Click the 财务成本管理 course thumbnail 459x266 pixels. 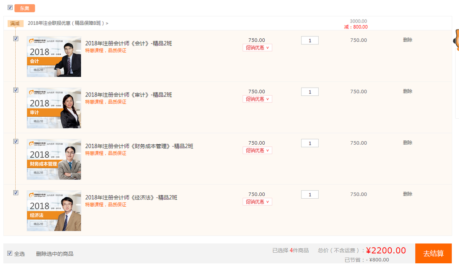[x=54, y=159]
